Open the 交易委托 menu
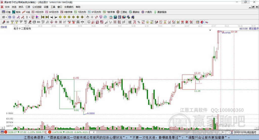259x140 pixels. click(69, 7)
